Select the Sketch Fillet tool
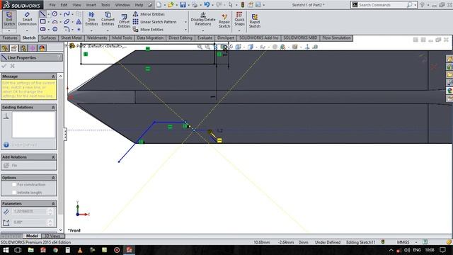453x255 pixels. tap(67, 29)
